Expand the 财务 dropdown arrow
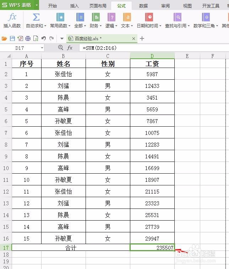 pyautogui.click(x=100, y=26)
